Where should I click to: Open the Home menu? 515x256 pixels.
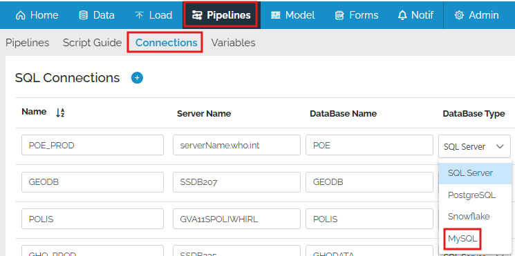(x=37, y=15)
